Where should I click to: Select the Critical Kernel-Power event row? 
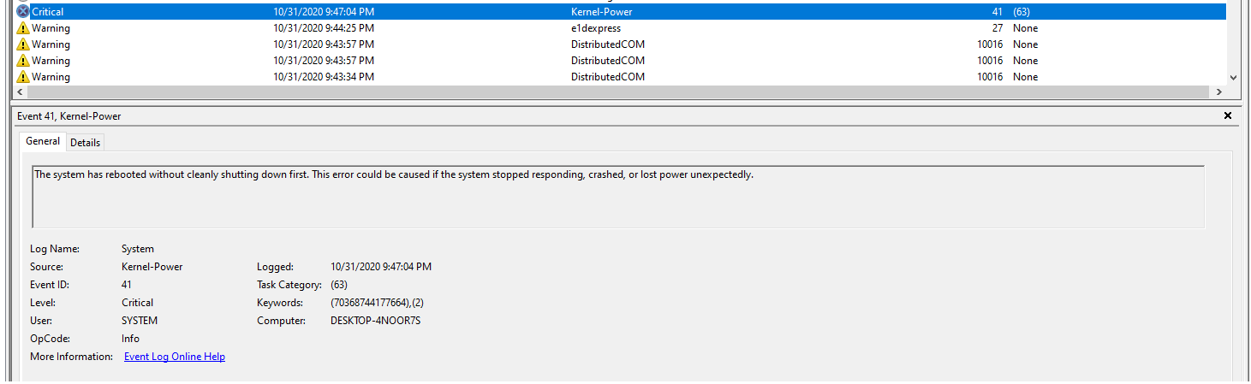click(621, 12)
